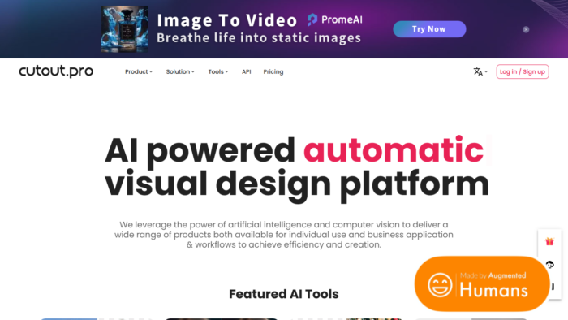Open the Made by Augmented Humans badge
This screenshot has width=568, height=320.
pos(482,283)
